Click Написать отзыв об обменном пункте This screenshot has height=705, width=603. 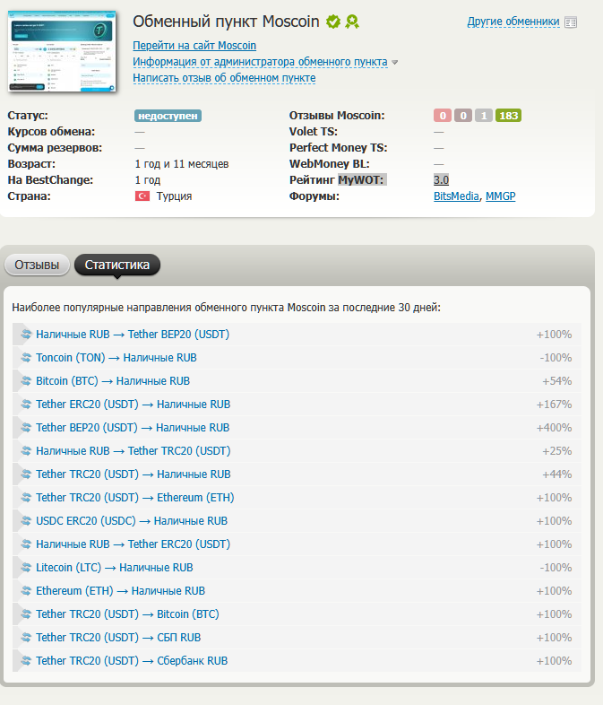(224, 78)
